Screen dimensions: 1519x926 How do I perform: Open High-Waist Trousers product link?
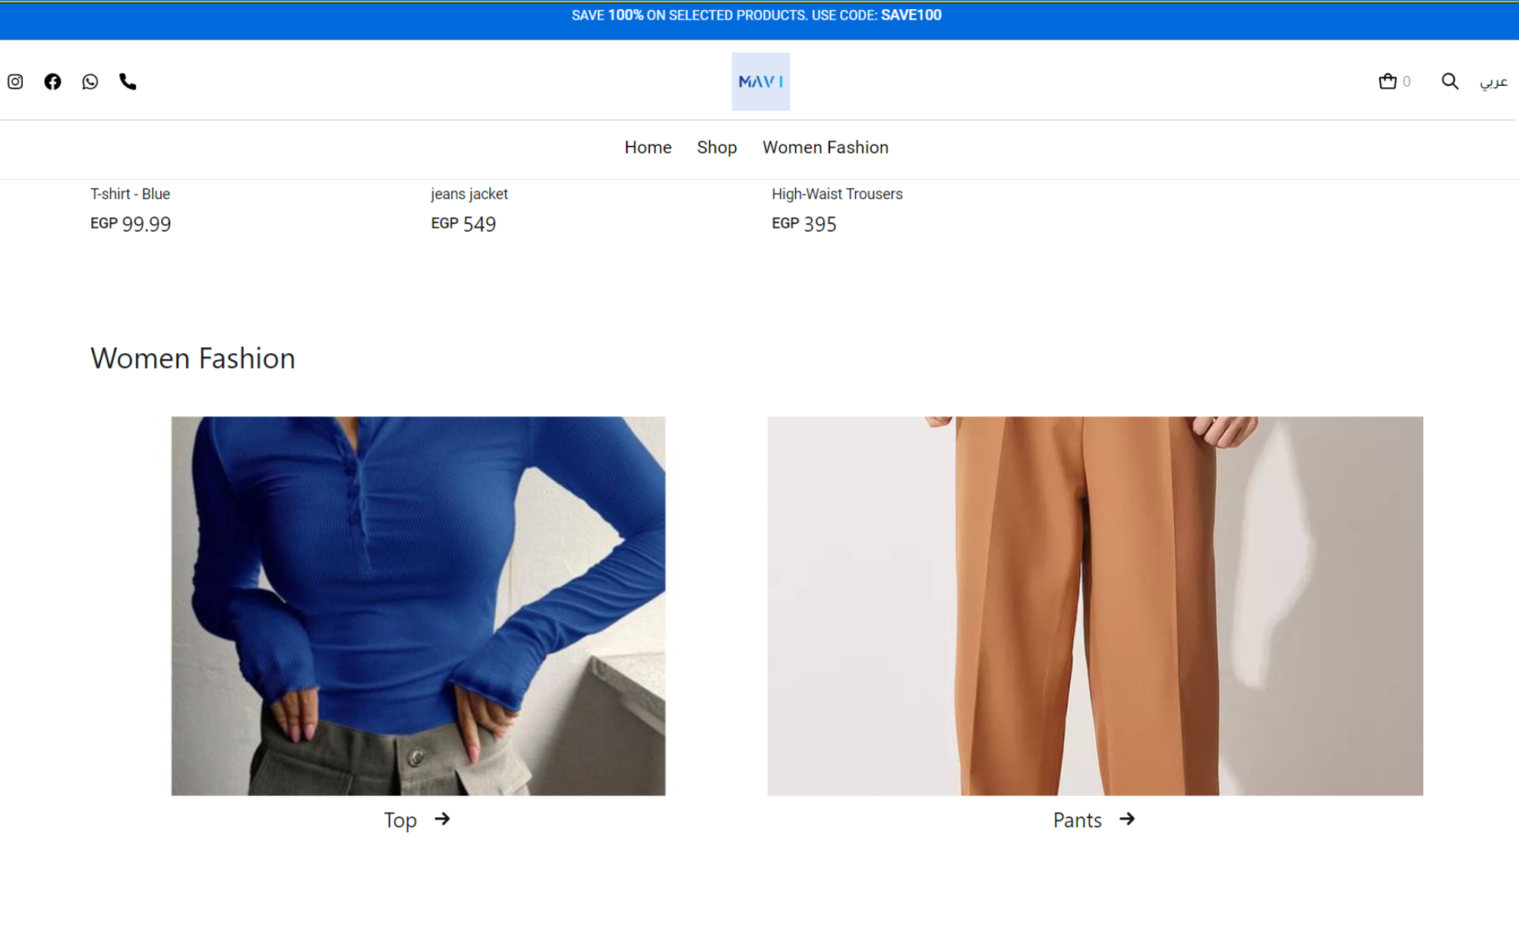837,194
